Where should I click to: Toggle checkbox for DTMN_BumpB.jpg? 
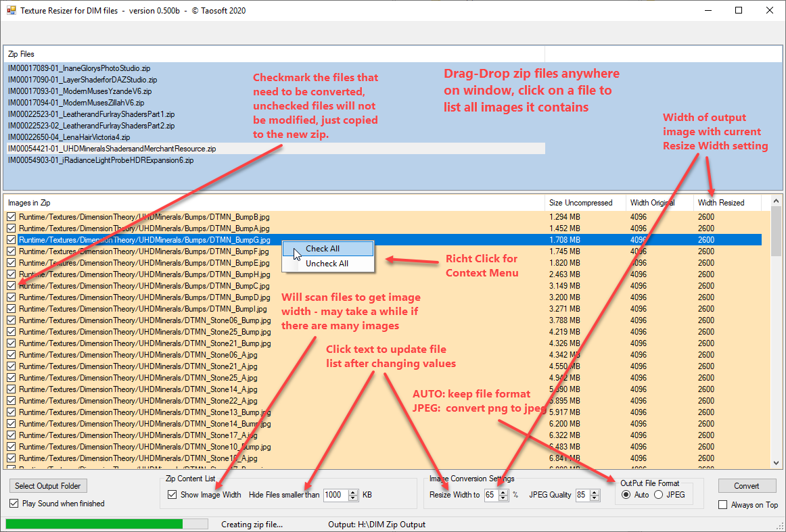click(11, 217)
